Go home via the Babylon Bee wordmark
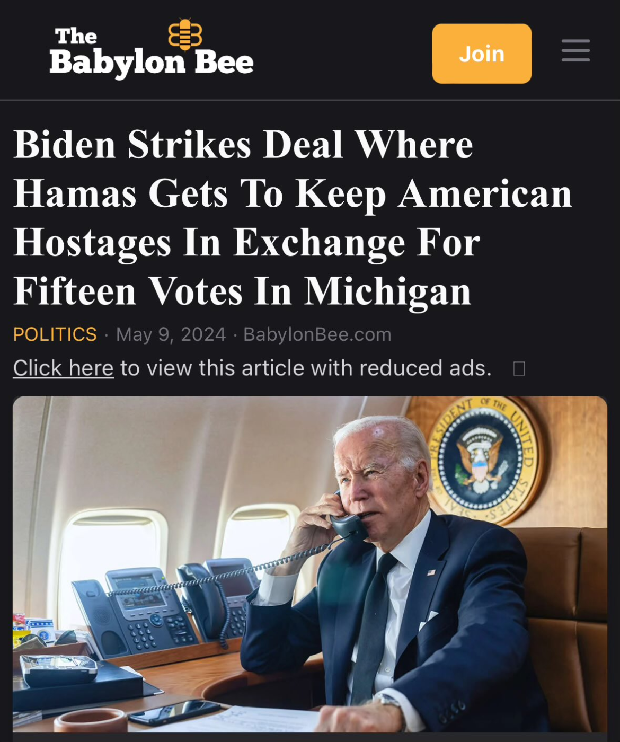The height and width of the screenshot is (742, 620). pyautogui.click(x=152, y=63)
